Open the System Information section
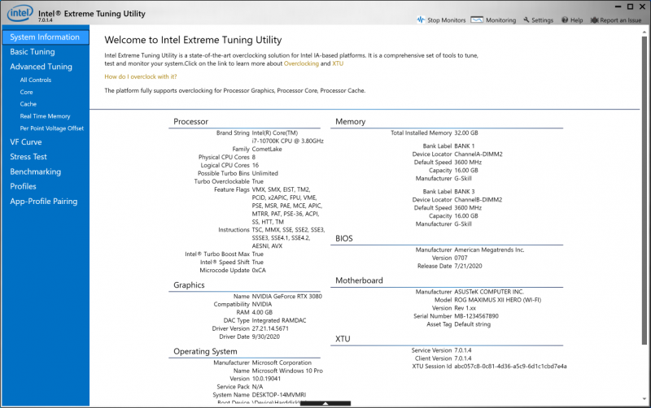Image resolution: width=651 pixels, height=408 pixels. pos(46,37)
